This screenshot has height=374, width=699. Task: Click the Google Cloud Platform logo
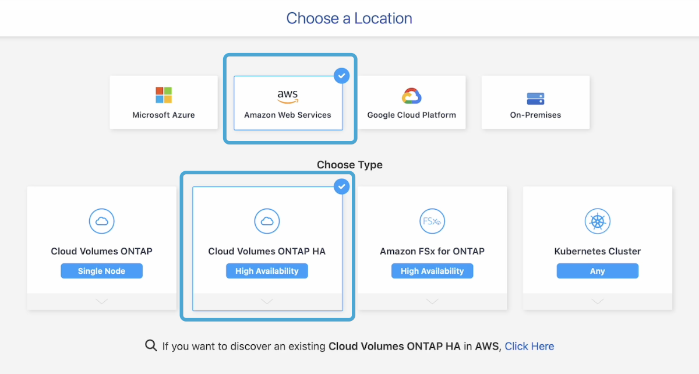click(x=411, y=96)
